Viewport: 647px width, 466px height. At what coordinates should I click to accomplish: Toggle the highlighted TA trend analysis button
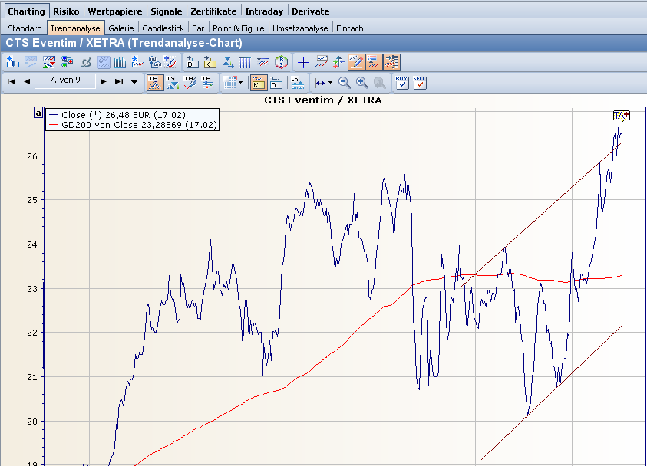tap(154, 82)
